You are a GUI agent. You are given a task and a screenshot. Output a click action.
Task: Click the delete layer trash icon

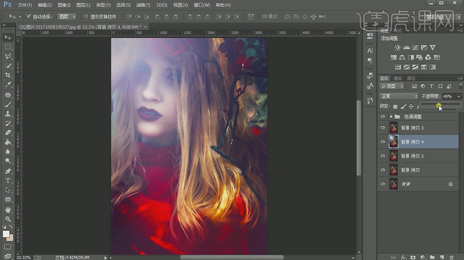pyautogui.click(x=451, y=257)
